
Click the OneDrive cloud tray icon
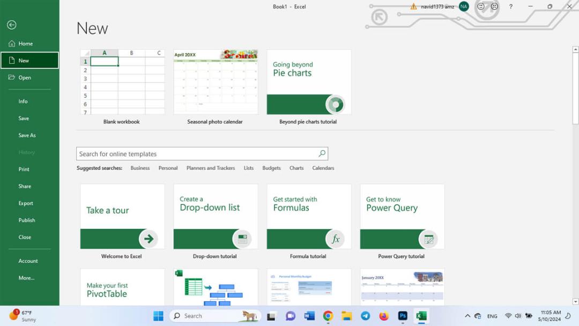478,316
